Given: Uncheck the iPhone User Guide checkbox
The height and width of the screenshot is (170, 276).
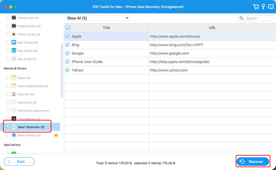Looking at the screenshot, I should pyautogui.click(x=67, y=62).
